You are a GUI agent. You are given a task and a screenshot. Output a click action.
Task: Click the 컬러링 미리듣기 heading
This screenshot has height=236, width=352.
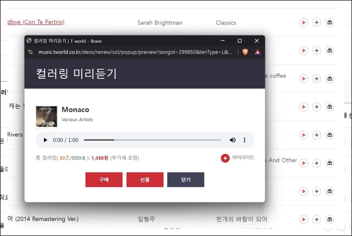76,74
